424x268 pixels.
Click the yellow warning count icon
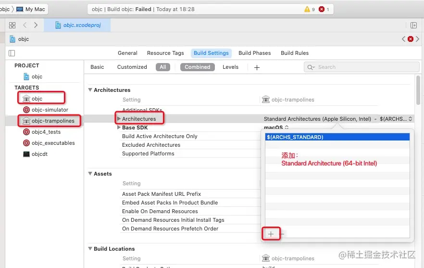coord(307,9)
